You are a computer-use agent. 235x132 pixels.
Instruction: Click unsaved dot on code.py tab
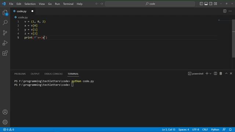pos(32,11)
